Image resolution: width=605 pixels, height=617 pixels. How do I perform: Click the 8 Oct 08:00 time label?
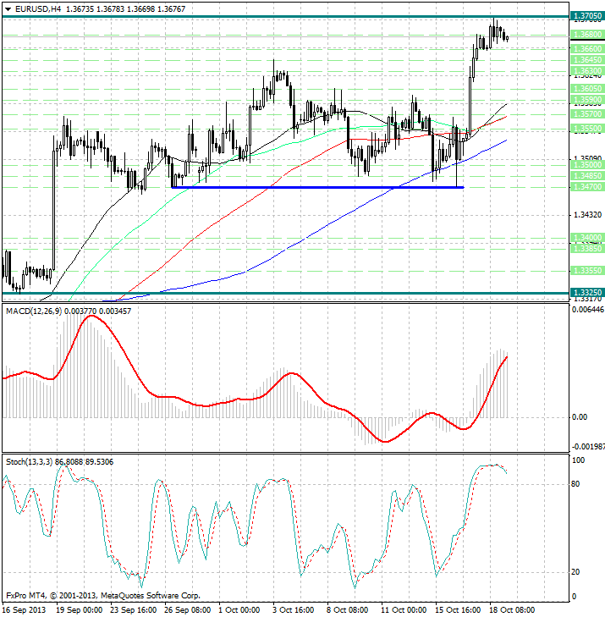(348, 610)
